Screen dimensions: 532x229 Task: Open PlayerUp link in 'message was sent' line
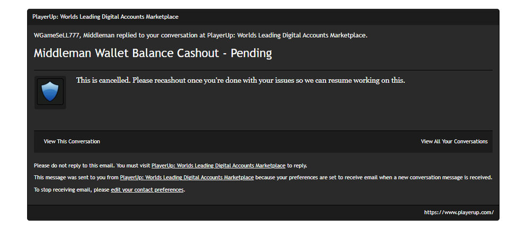187,177
